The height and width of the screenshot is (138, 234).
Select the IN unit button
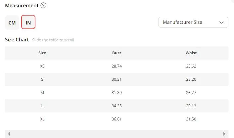point(28,23)
